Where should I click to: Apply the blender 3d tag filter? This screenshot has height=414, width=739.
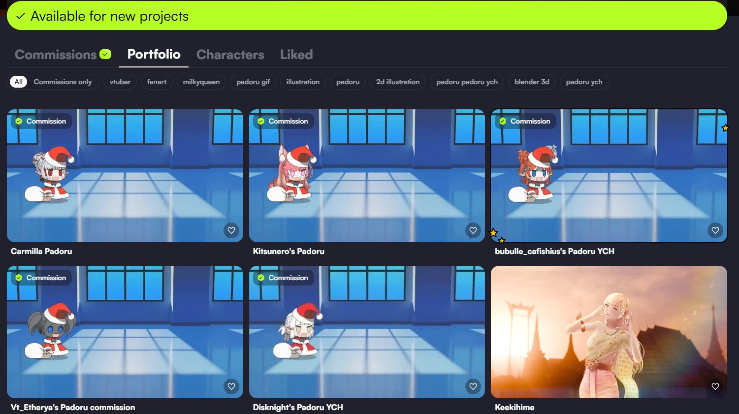[x=531, y=82]
